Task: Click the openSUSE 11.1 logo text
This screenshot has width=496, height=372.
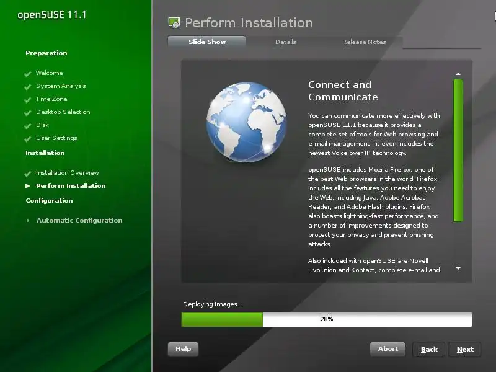Action: [51, 15]
